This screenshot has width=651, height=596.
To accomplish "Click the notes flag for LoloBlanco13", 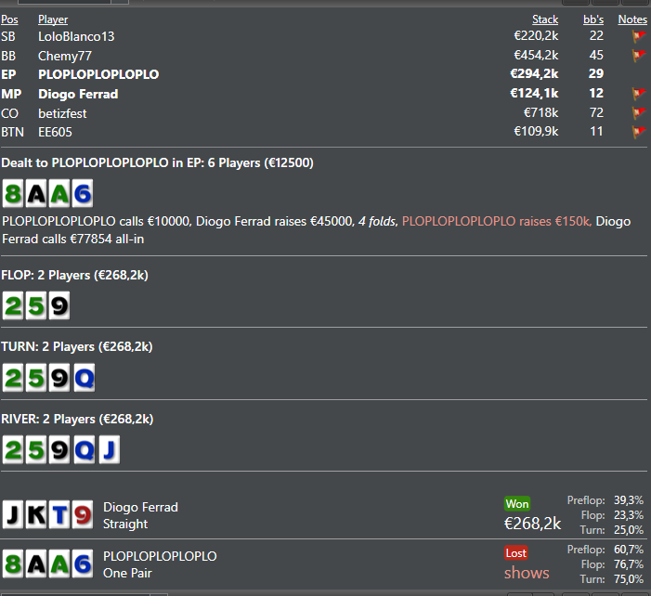I will click(x=638, y=37).
